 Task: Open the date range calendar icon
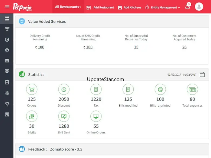(202, 75)
